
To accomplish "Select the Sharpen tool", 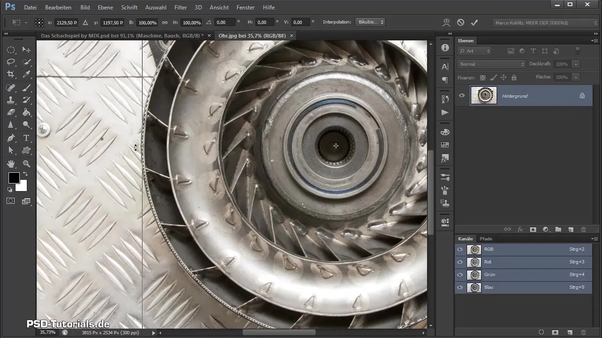I will click(x=11, y=125).
